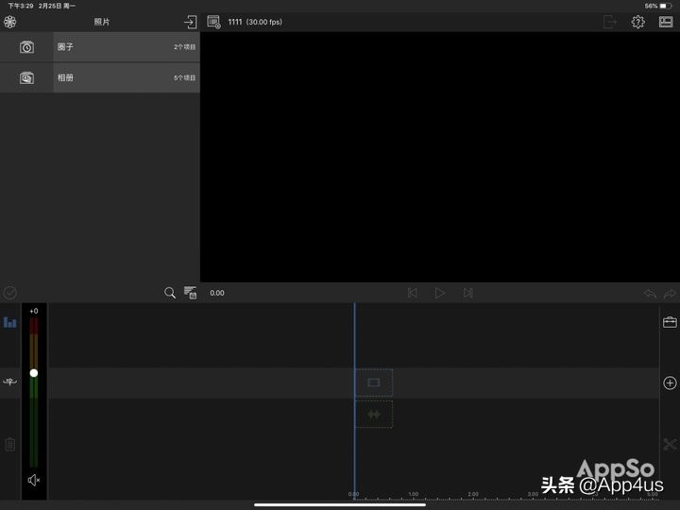Open the 圈子 photo category
This screenshot has width=680, height=510.
(100, 47)
